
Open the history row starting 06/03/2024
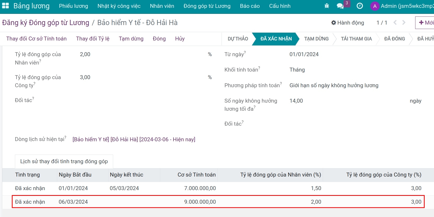[x=73, y=202]
